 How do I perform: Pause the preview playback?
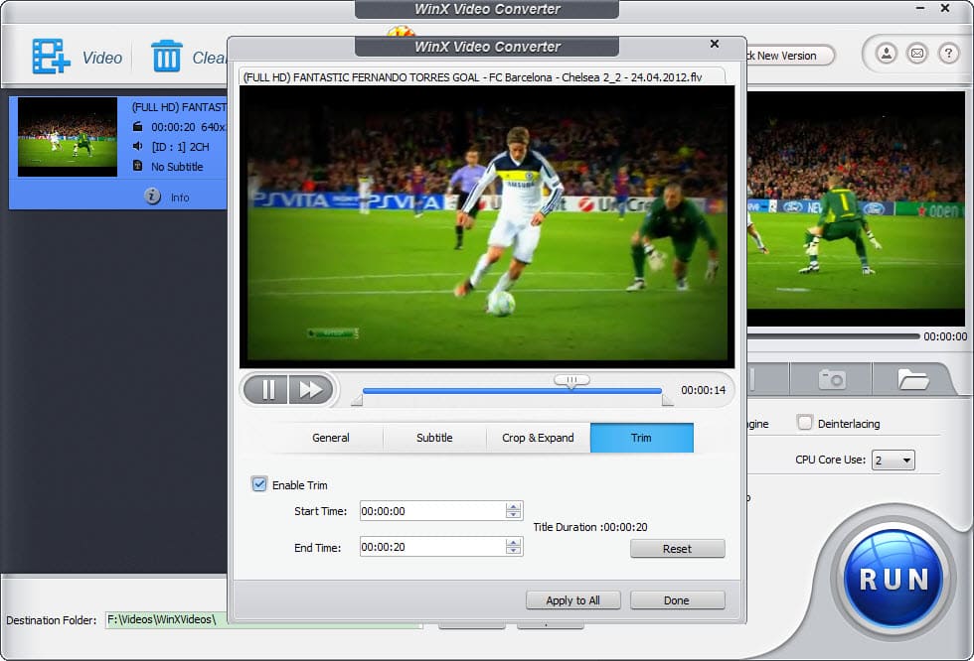[266, 389]
